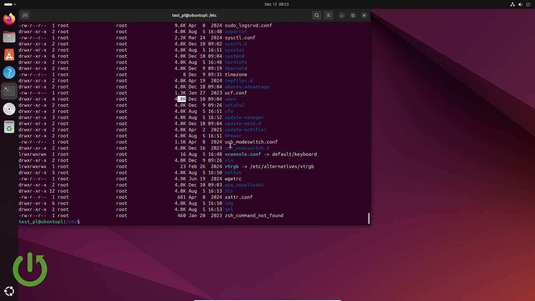Open power menu in top bar
Viewport: 535px width, 301px height.
tap(528, 4)
